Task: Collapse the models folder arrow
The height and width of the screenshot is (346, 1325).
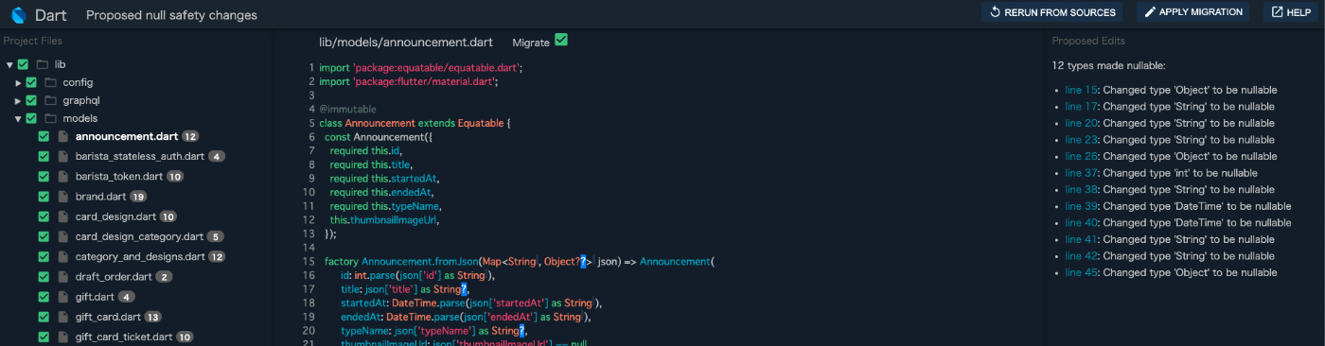Action: click(x=18, y=119)
